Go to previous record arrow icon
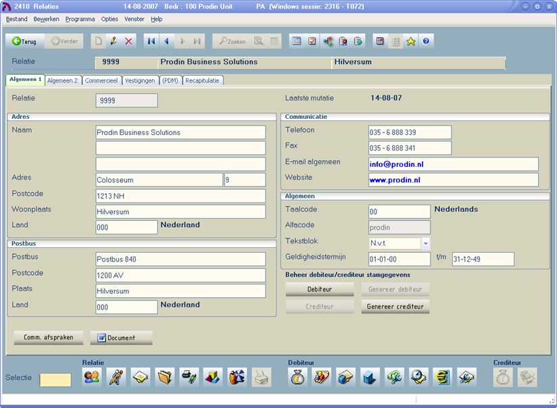 [166, 41]
